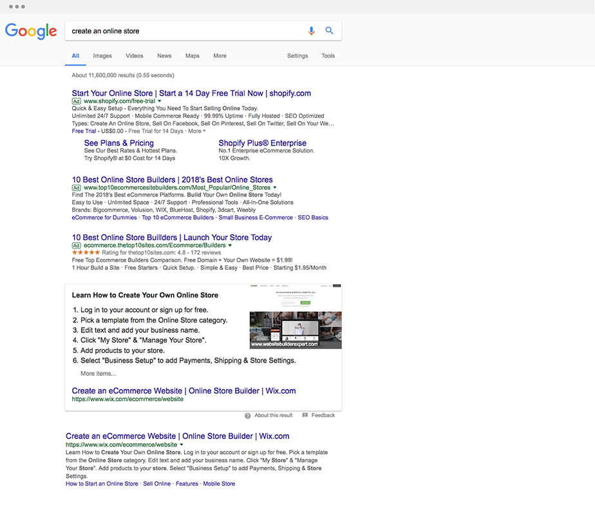Viewport: 595px width, 512px height.
Task: Switch to the News tab
Action: tap(164, 56)
